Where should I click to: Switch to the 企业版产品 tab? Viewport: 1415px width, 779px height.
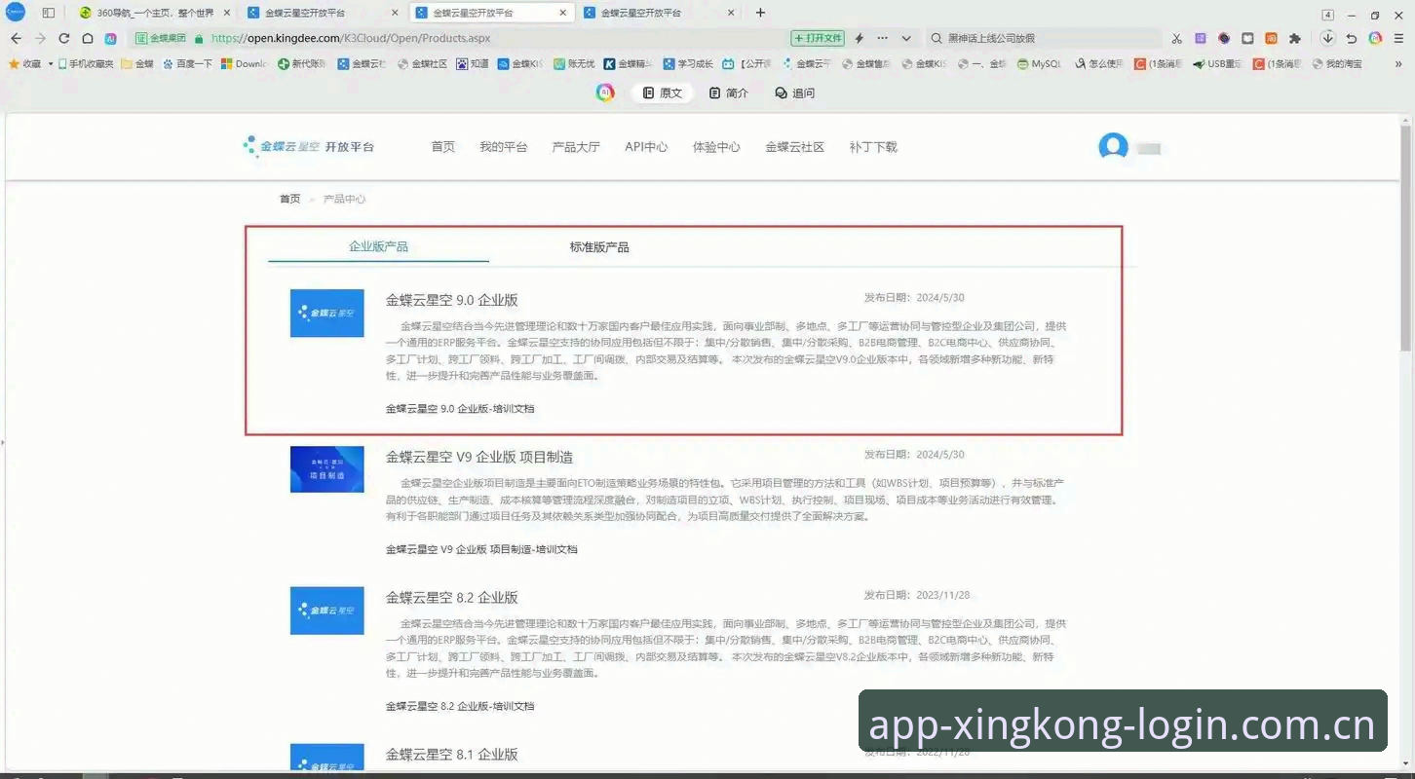pos(378,246)
